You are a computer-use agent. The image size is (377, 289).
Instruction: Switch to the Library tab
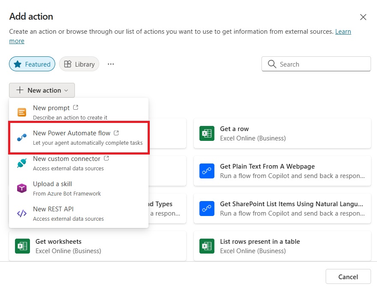coord(79,64)
